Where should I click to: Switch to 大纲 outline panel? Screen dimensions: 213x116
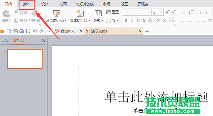click(5, 40)
